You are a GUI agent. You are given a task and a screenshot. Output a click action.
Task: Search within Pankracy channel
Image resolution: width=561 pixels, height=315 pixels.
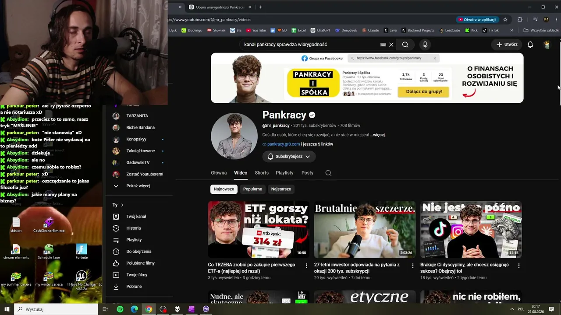(328, 173)
